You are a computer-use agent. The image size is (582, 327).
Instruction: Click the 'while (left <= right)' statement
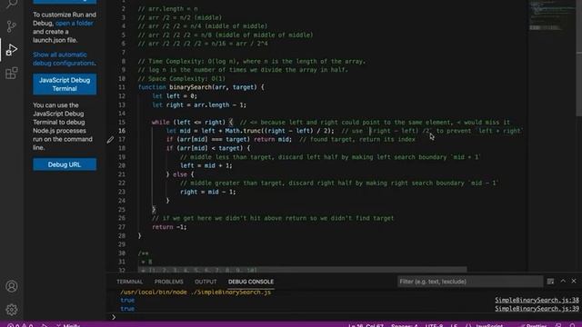coord(192,123)
